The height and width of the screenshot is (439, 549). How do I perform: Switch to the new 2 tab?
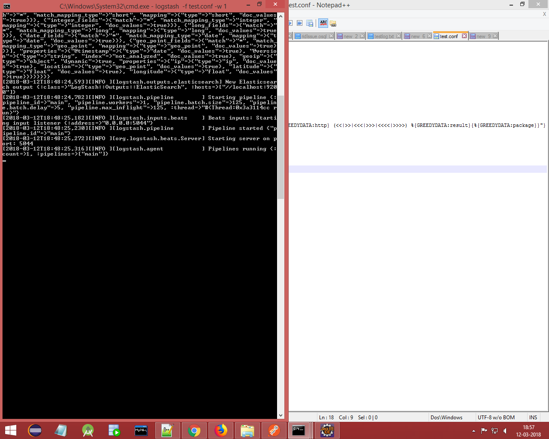pos(350,36)
